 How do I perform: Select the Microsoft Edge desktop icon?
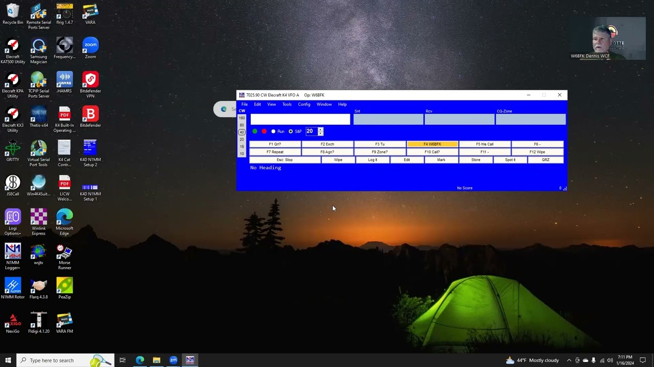click(x=64, y=222)
